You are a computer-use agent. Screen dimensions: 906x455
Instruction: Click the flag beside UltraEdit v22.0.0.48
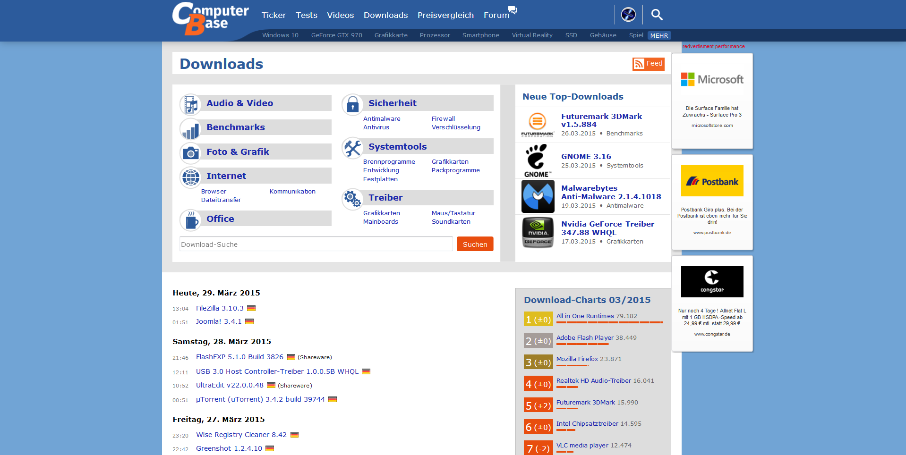pos(271,385)
